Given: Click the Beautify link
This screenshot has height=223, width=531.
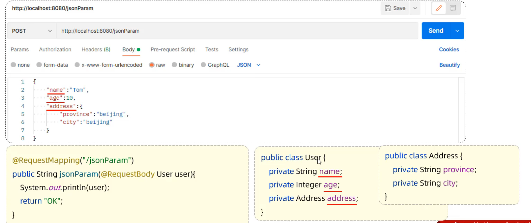Looking at the screenshot, I should pyautogui.click(x=449, y=65).
